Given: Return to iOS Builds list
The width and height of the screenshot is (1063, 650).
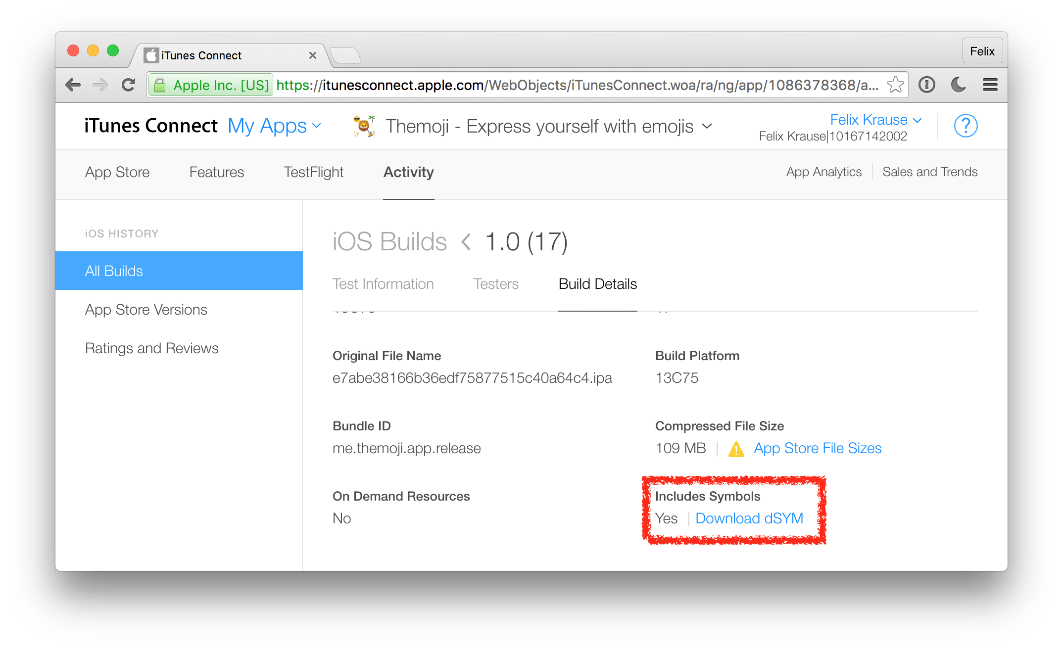Looking at the screenshot, I should [389, 242].
